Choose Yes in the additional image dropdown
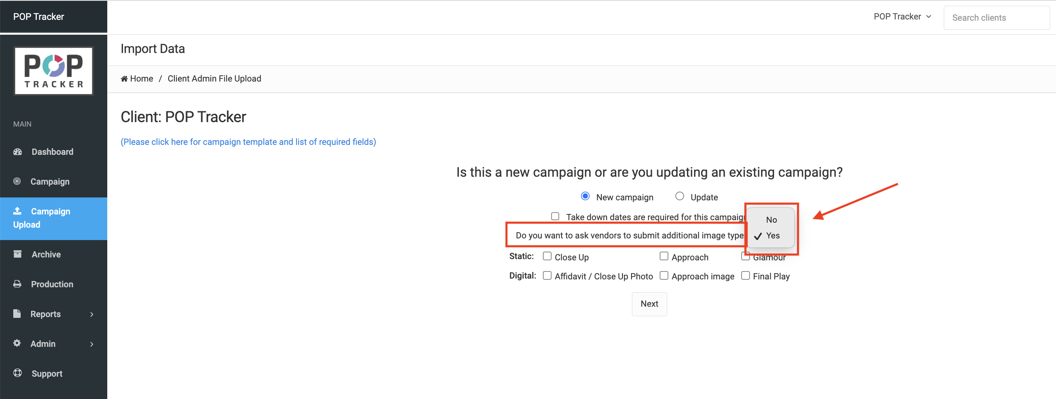Screen dimensions: 1056x399 [771, 236]
